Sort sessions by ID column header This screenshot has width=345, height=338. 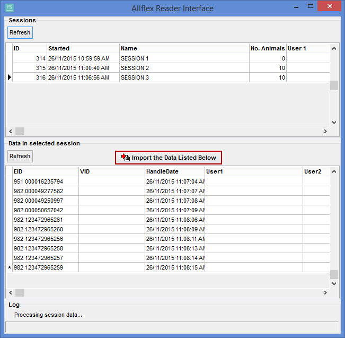coord(30,48)
